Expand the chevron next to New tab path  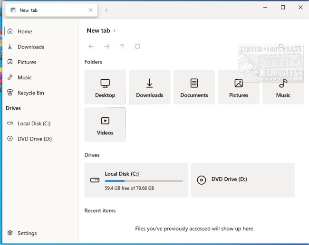coord(115,31)
